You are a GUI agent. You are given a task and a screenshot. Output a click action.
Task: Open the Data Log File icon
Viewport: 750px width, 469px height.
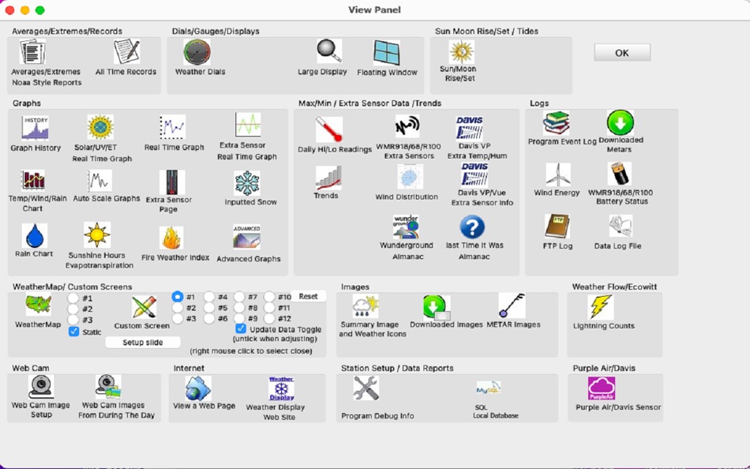(621, 226)
